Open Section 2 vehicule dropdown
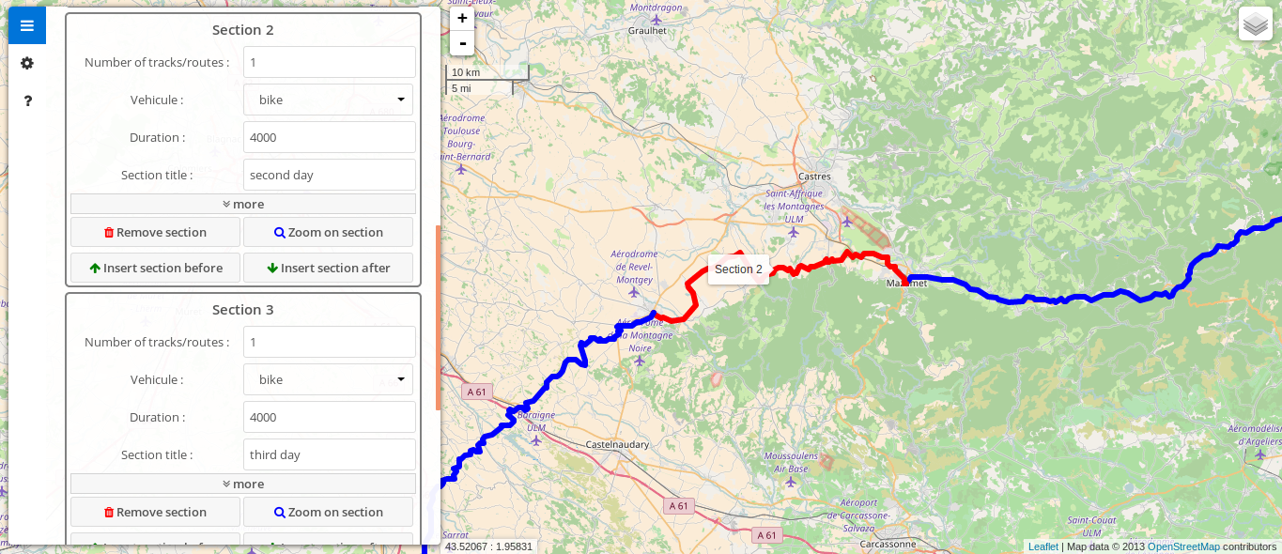Image resolution: width=1282 pixels, height=554 pixels. click(x=329, y=100)
